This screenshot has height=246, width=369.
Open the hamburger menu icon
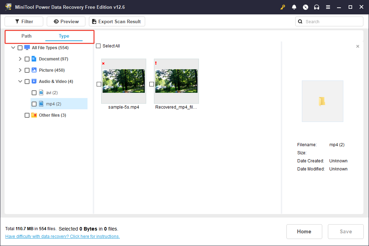click(328, 7)
